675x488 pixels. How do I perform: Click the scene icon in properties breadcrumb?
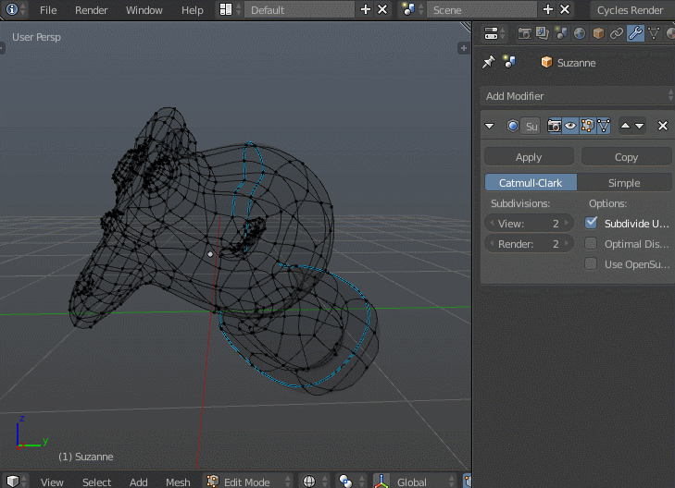click(510, 62)
